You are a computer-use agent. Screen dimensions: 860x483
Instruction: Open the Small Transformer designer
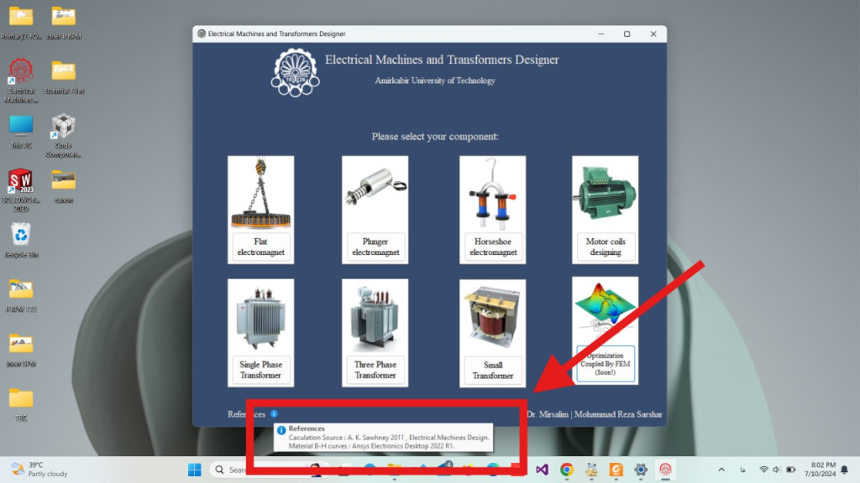493,370
